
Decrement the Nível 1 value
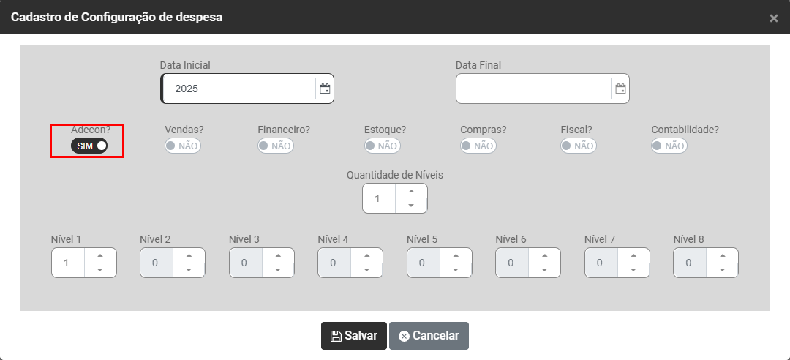100,270
